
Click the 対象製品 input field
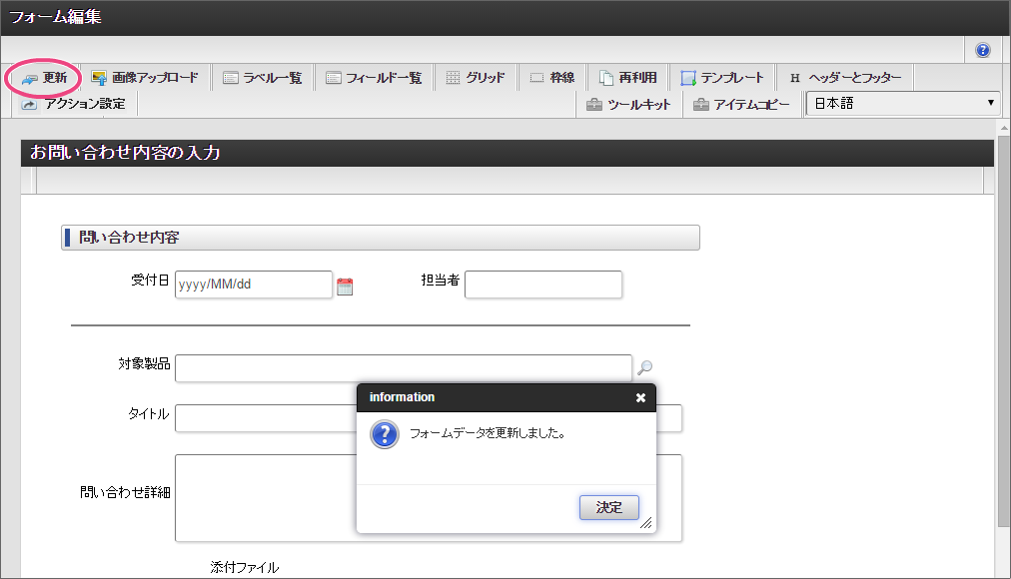point(404,367)
